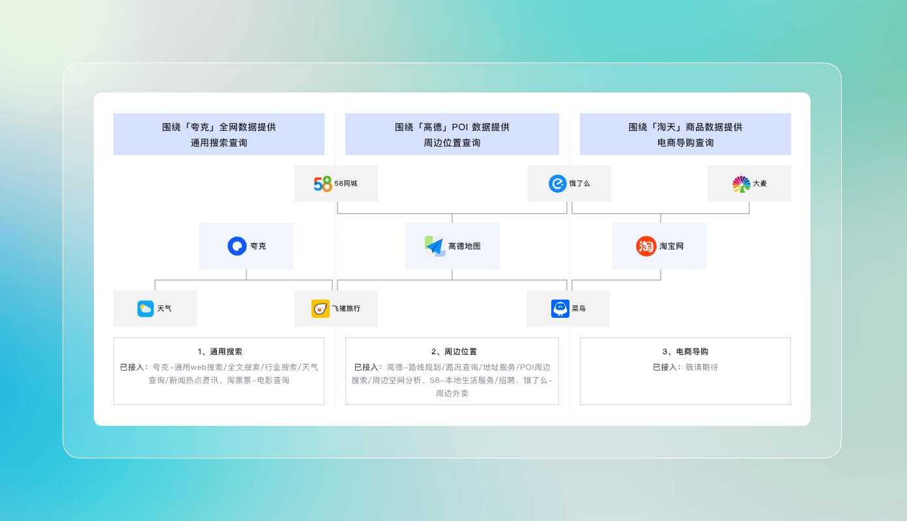The image size is (907, 521).
Task: Click the header line "围绕「高德」POI 数据提供"
Action: point(452,127)
